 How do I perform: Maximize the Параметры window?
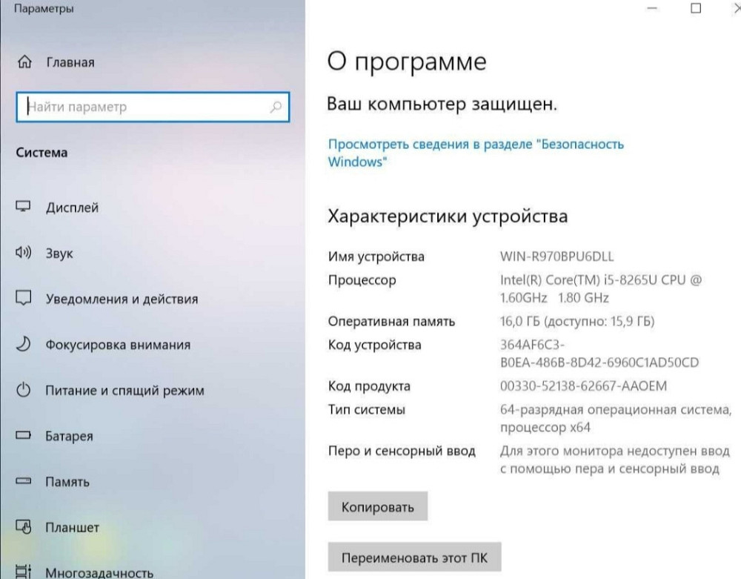click(x=695, y=9)
